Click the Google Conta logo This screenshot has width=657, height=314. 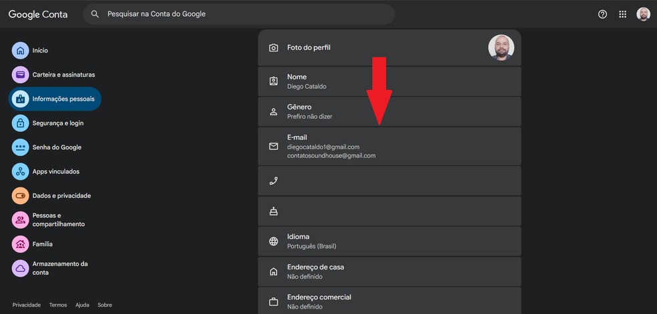[37, 14]
